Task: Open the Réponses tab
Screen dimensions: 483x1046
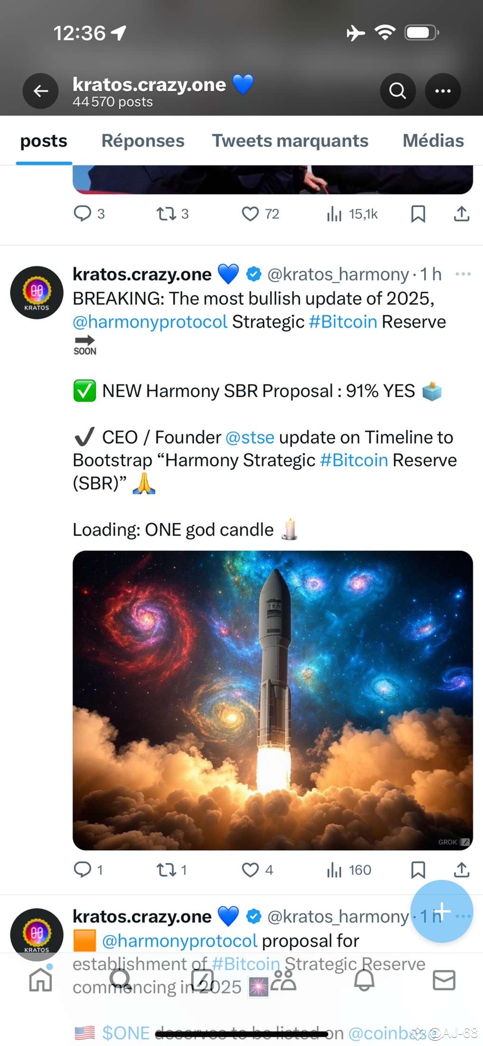Action: [142, 141]
